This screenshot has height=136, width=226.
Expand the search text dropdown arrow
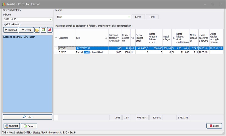point(129,17)
